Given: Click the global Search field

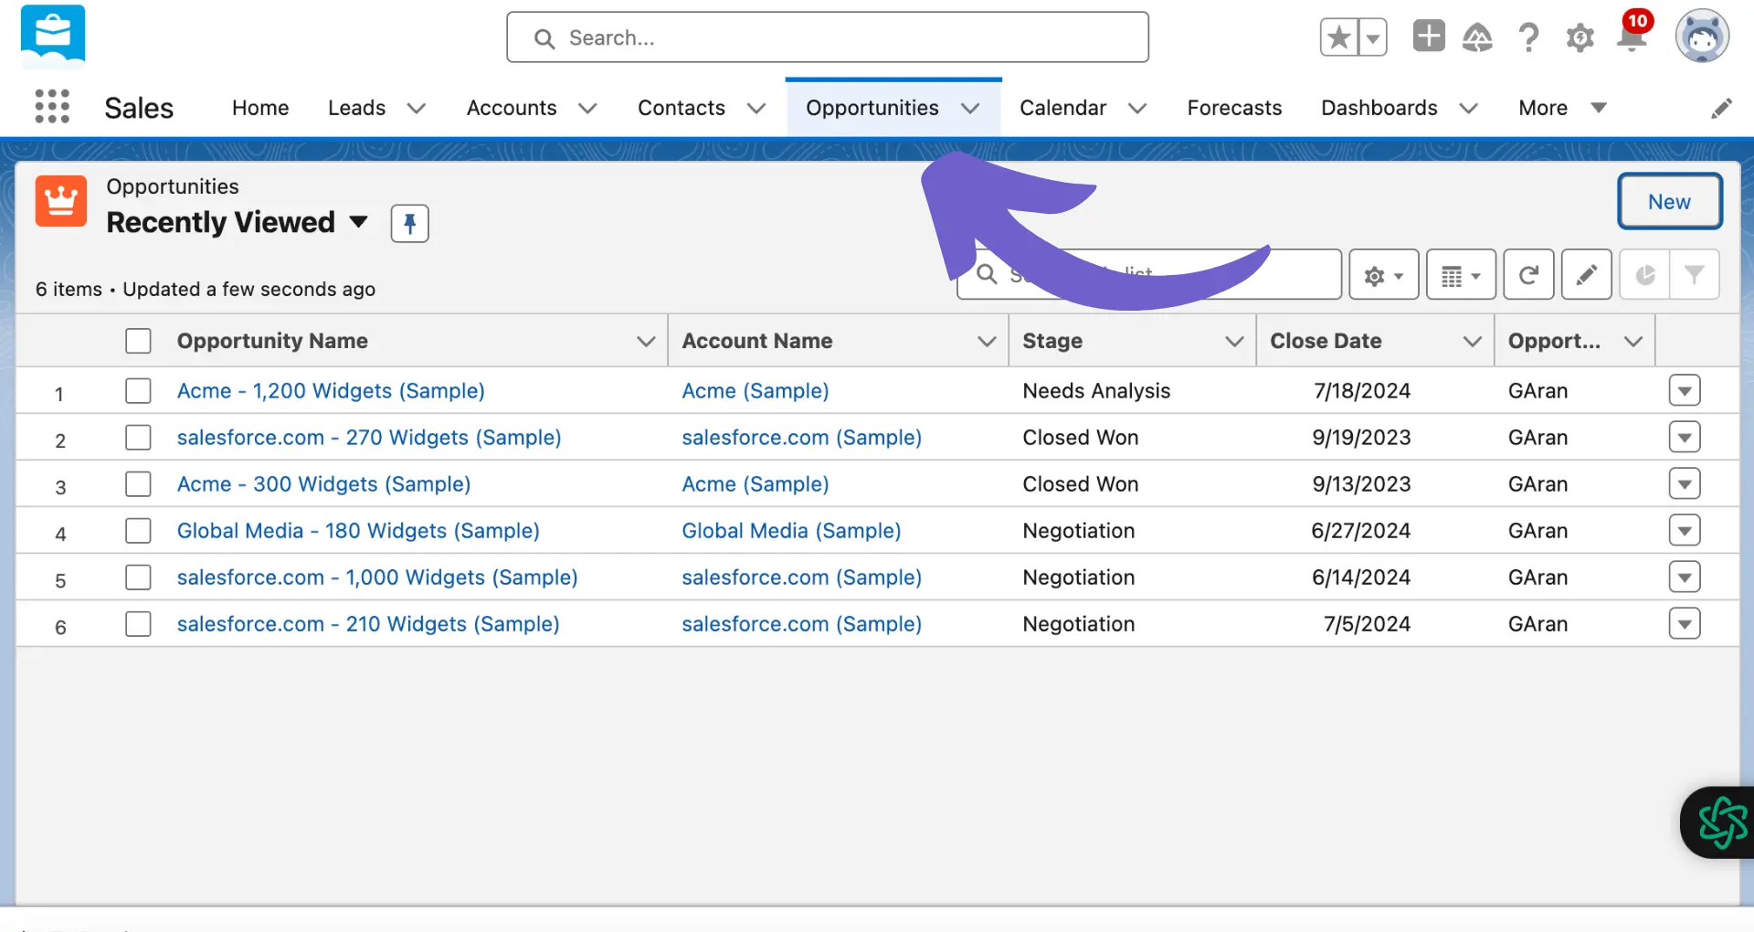Looking at the screenshot, I should coord(828,37).
